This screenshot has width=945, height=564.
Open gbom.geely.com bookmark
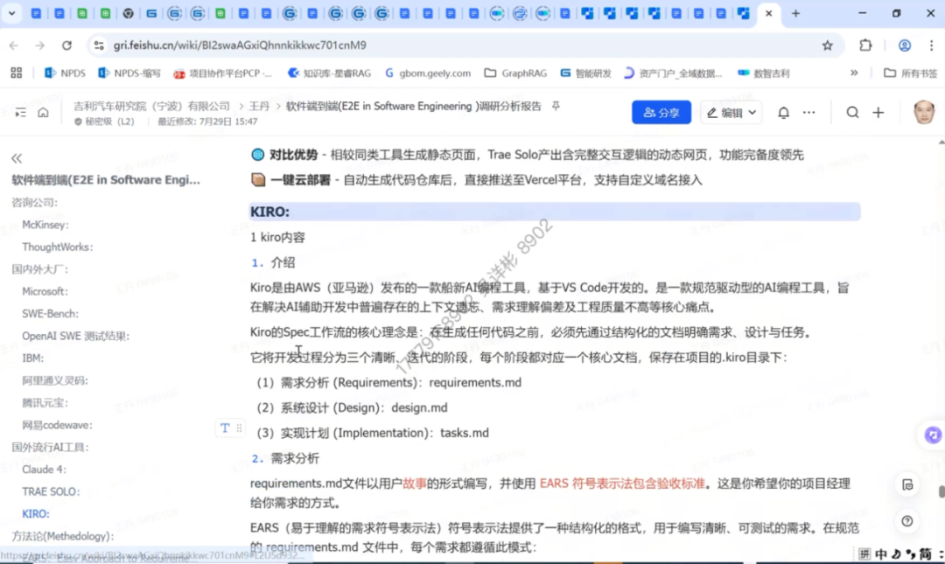427,73
